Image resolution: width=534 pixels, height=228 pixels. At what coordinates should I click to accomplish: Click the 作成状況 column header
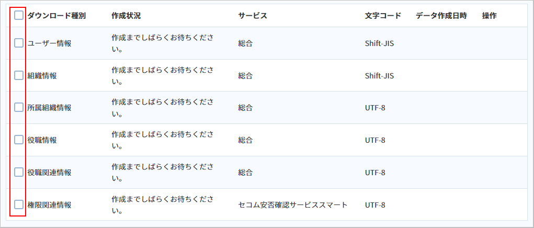[126, 16]
